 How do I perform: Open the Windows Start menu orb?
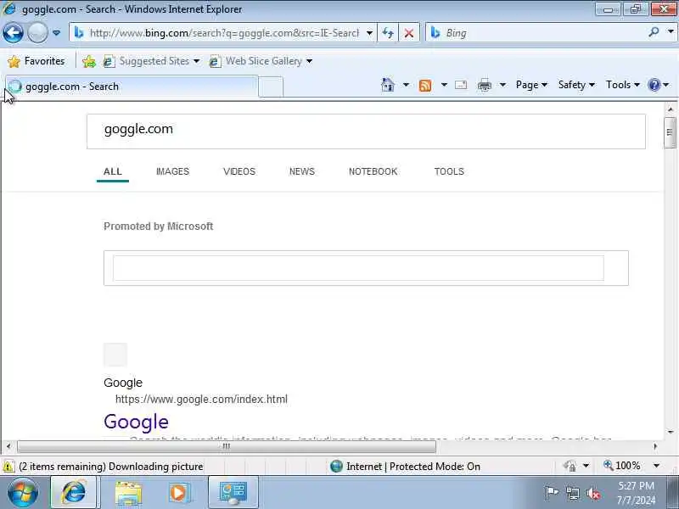[23, 492]
